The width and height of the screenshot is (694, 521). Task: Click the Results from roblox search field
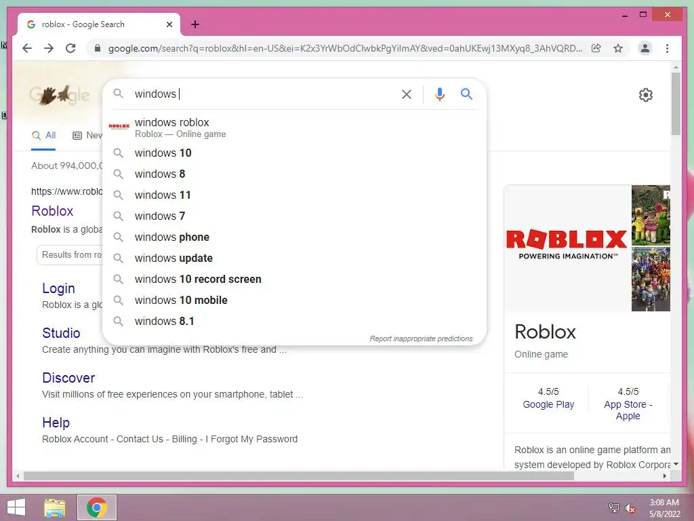click(70, 255)
